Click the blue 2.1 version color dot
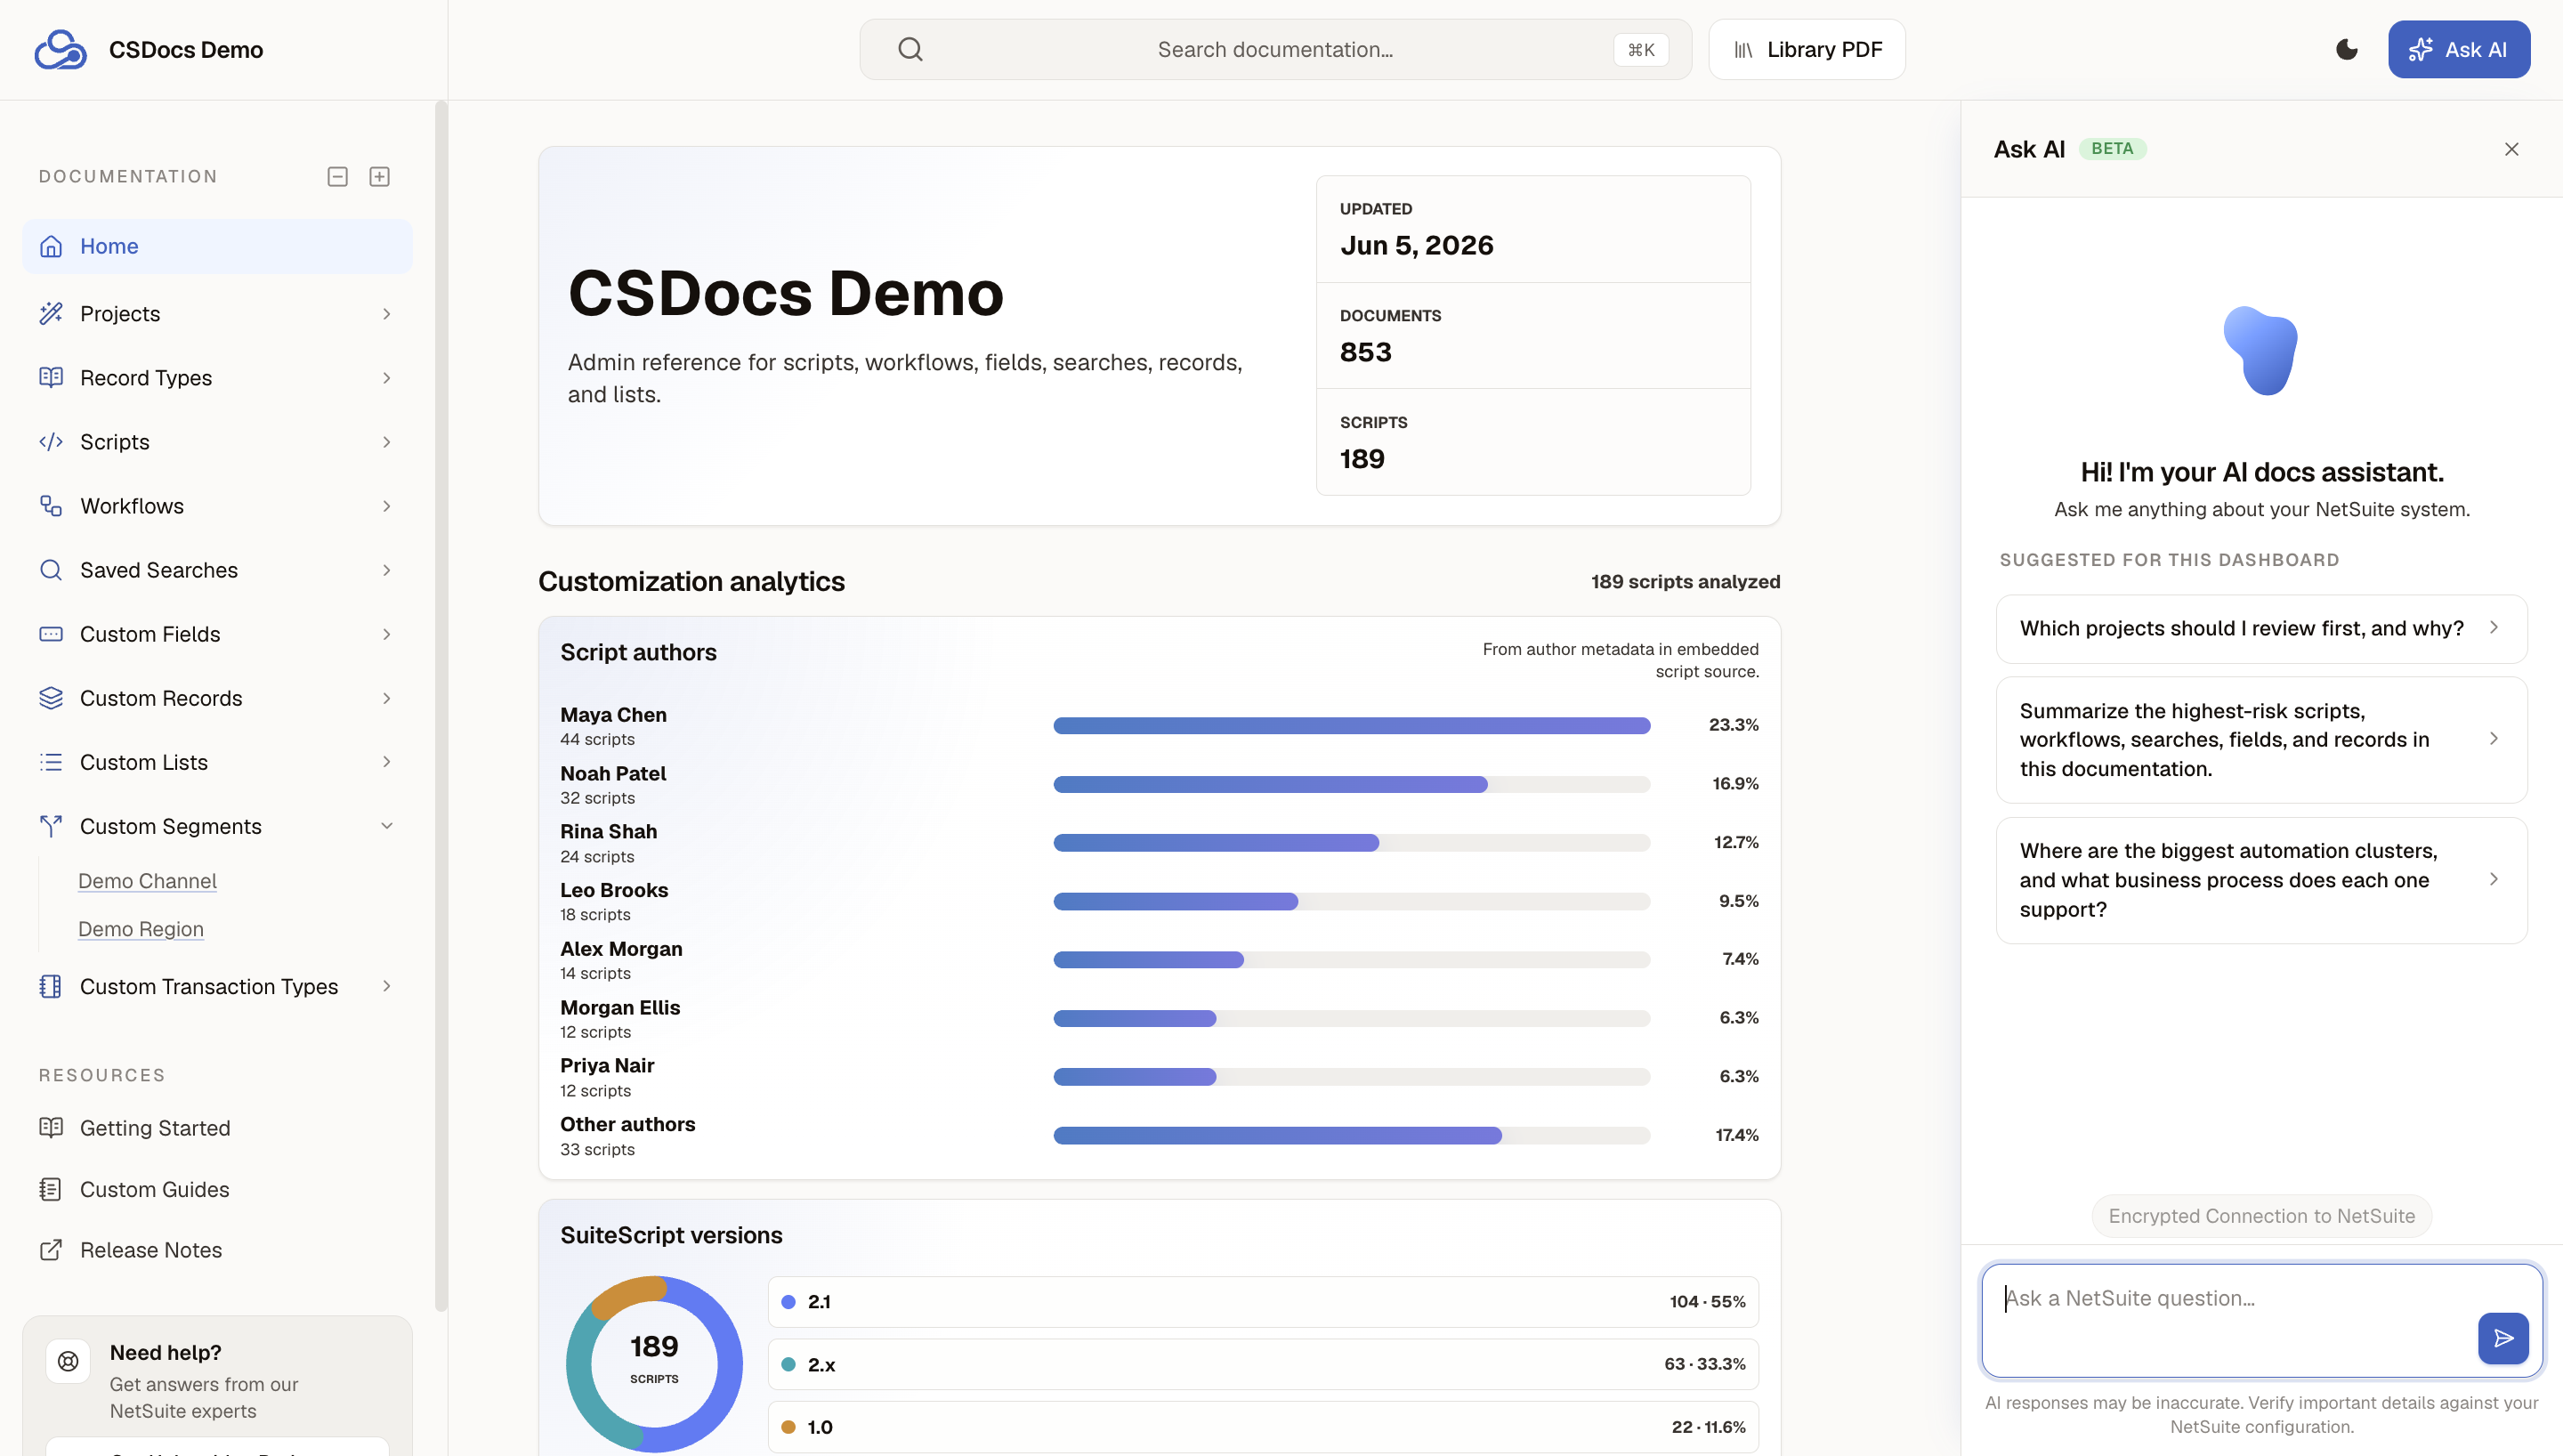This screenshot has width=2563, height=1456. coord(788,1302)
